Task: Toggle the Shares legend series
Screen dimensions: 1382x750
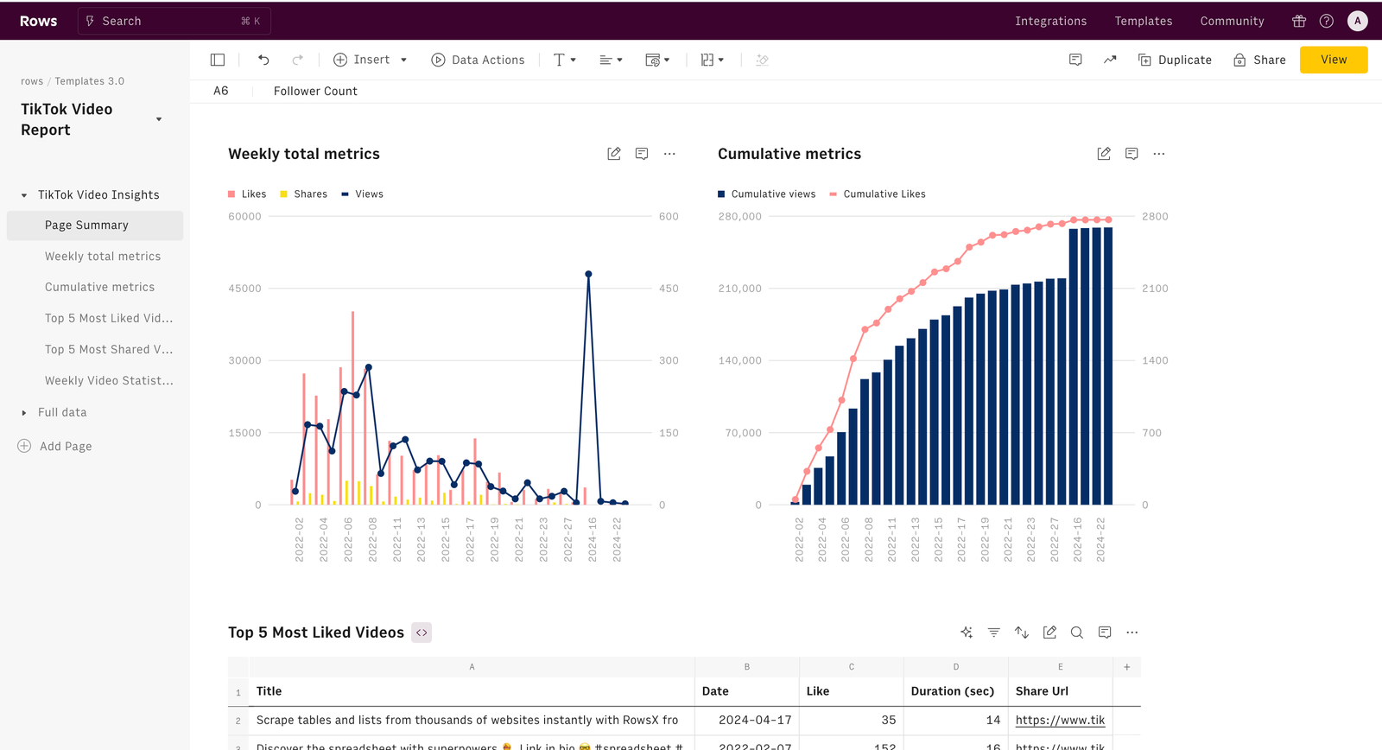Action: (304, 194)
